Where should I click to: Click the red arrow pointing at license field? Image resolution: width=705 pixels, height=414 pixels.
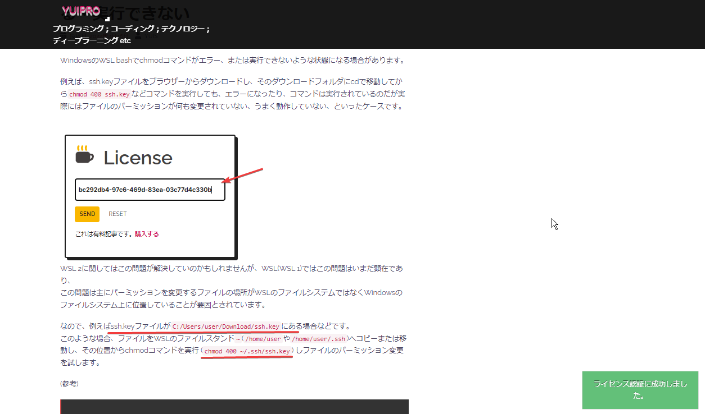(243, 174)
